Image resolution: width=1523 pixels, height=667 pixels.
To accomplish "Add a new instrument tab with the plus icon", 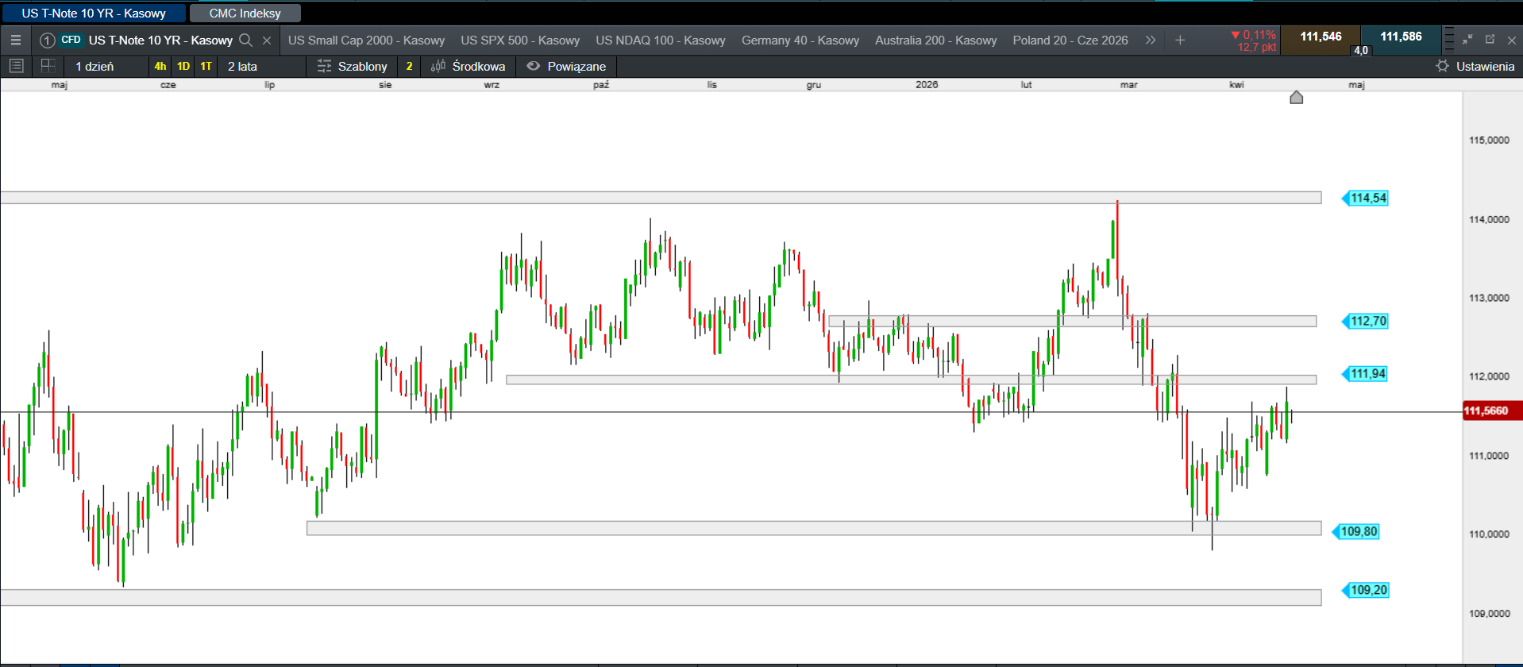I will pos(1180,40).
